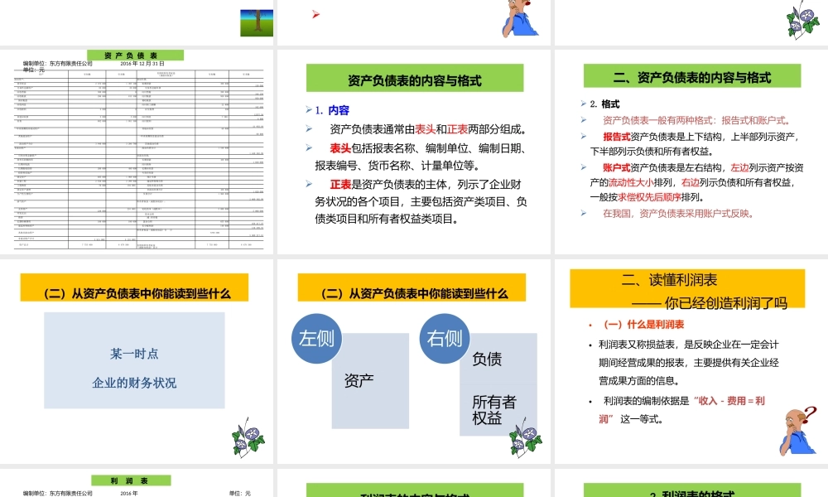Screen dimensions: 828x497
Task: Click the red arrow marker icon
Action: point(315,12)
